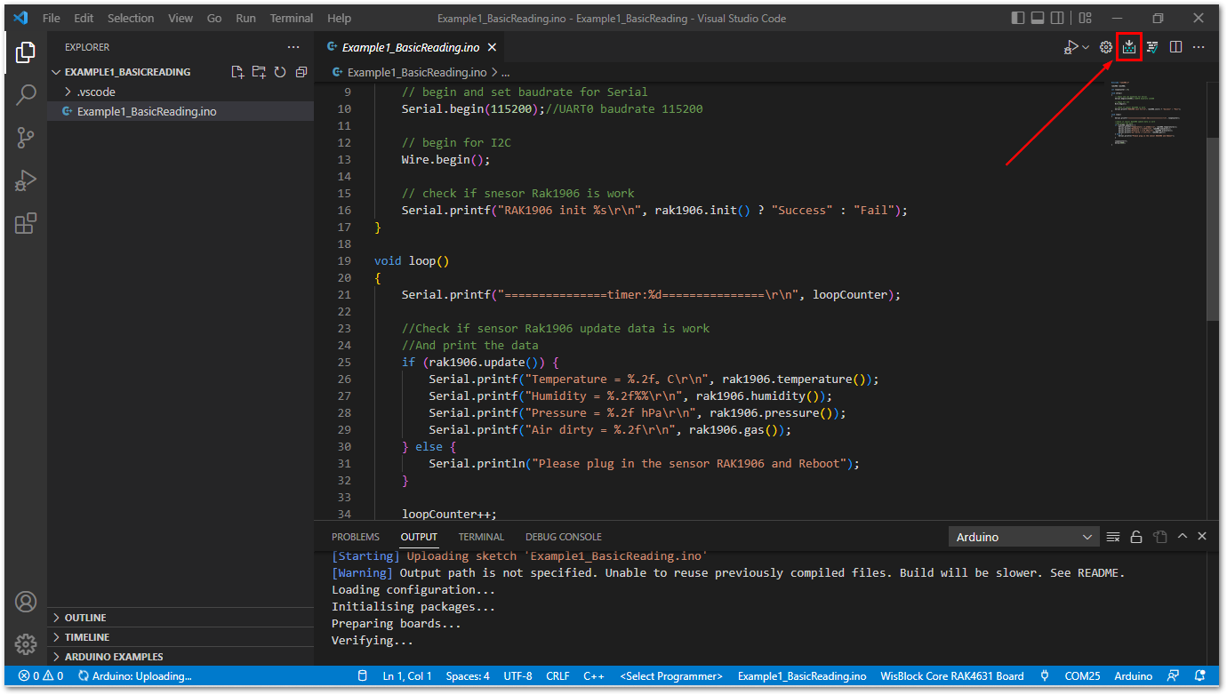Open the Run and Debug view
Image resolution: width=1227 pixels, height=695 pixels.
(x=26, y=180)
